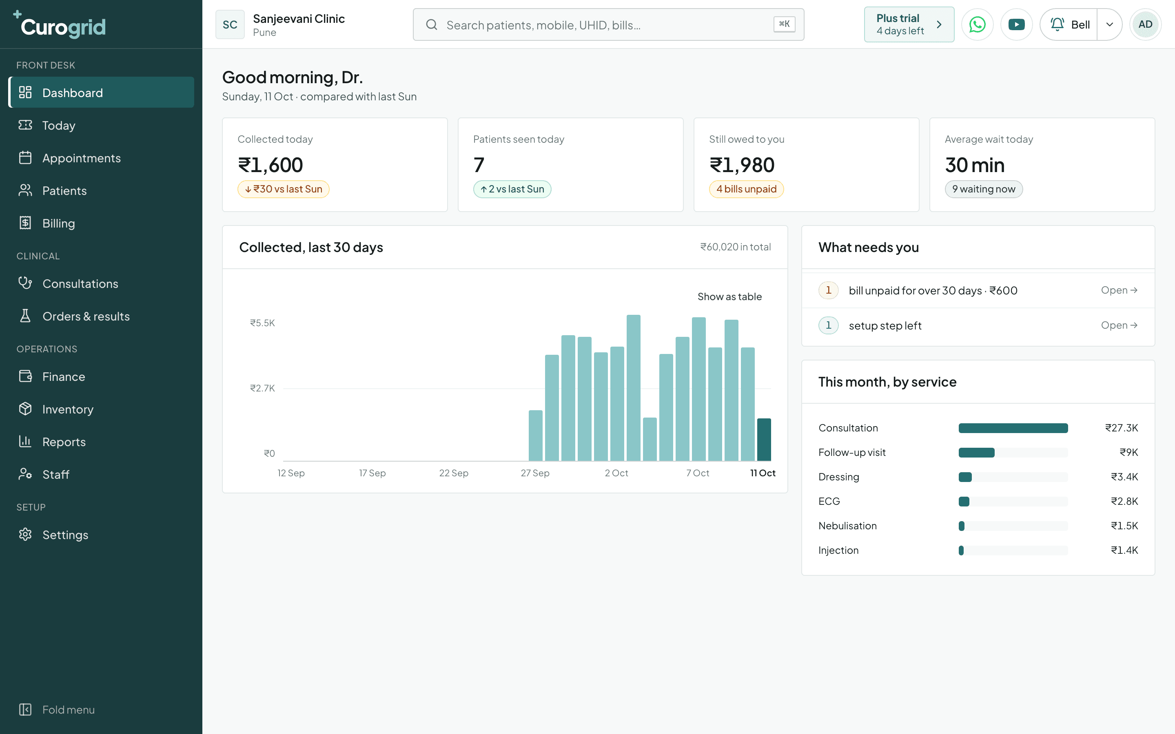The image size is (1175, 734).
Task: Click the 11 Oct dark chart bar
Action: pos(764,439)
